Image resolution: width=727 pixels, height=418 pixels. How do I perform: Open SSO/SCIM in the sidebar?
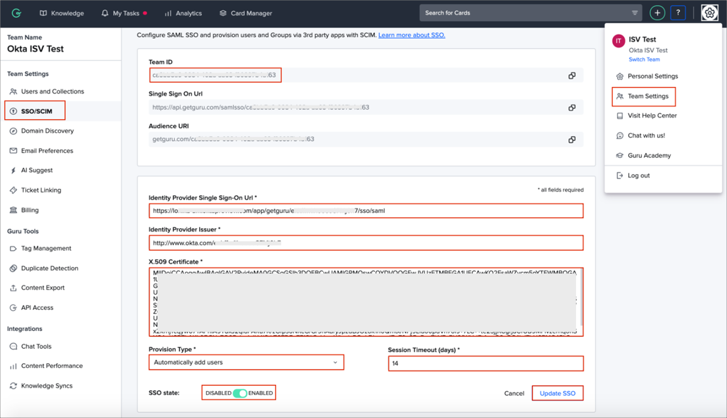pyautogui.click(x=36, y=111)
